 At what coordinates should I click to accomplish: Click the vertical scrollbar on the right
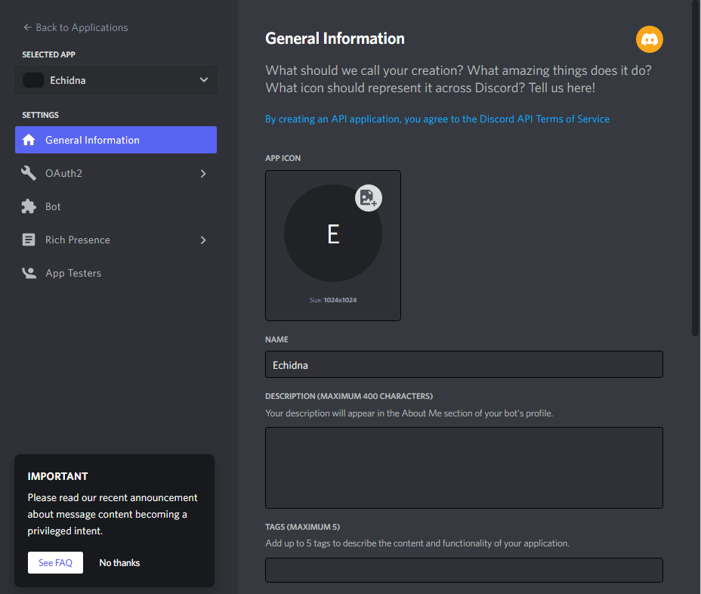(x=695, y=168)
